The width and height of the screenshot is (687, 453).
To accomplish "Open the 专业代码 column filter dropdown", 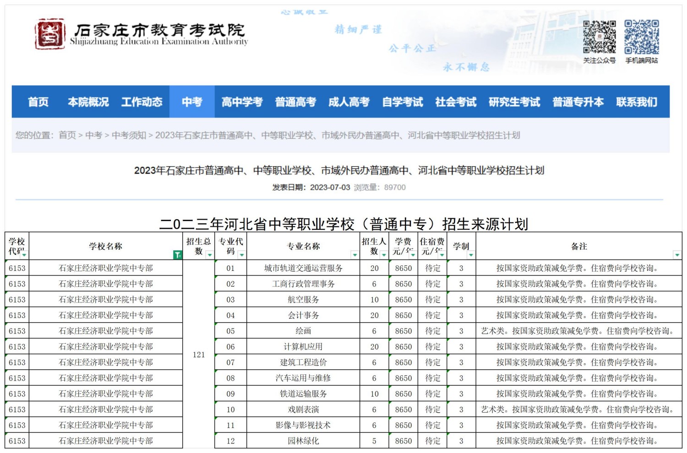I will click(241, 255).
